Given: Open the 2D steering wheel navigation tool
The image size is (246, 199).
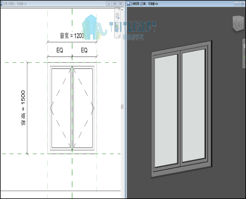Looking at the screenshot, I should click(117, 16).
